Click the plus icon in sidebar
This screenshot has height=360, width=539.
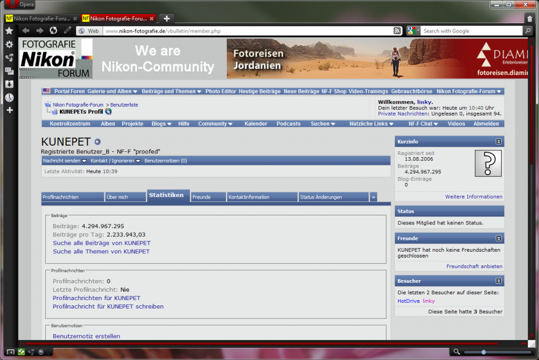tap(9, 110)
